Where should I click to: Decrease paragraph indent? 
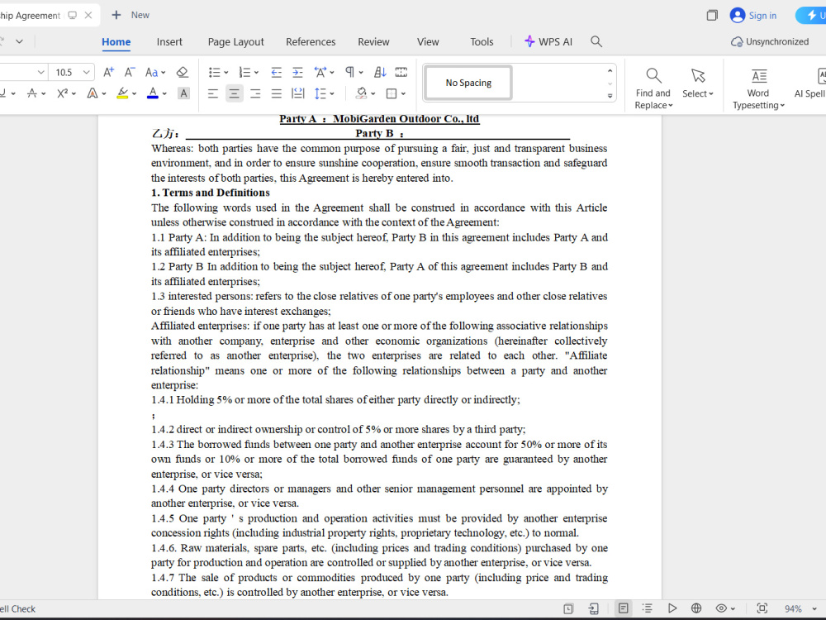click(276, 72)
